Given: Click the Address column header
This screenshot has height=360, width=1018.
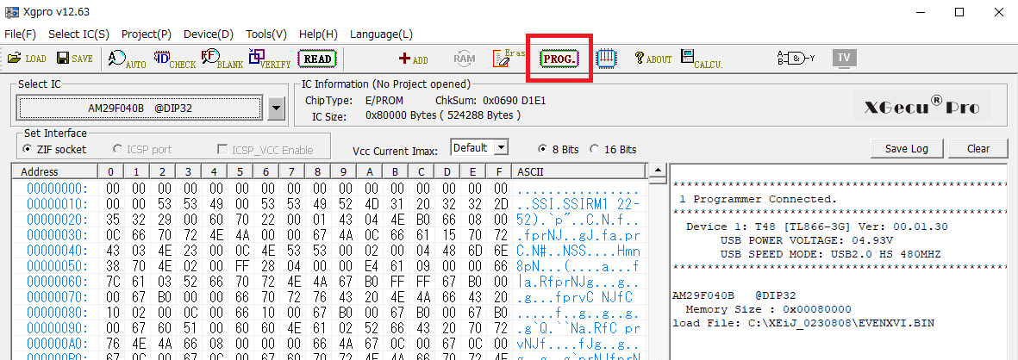Looking at the screenshot, I should 54,172.
